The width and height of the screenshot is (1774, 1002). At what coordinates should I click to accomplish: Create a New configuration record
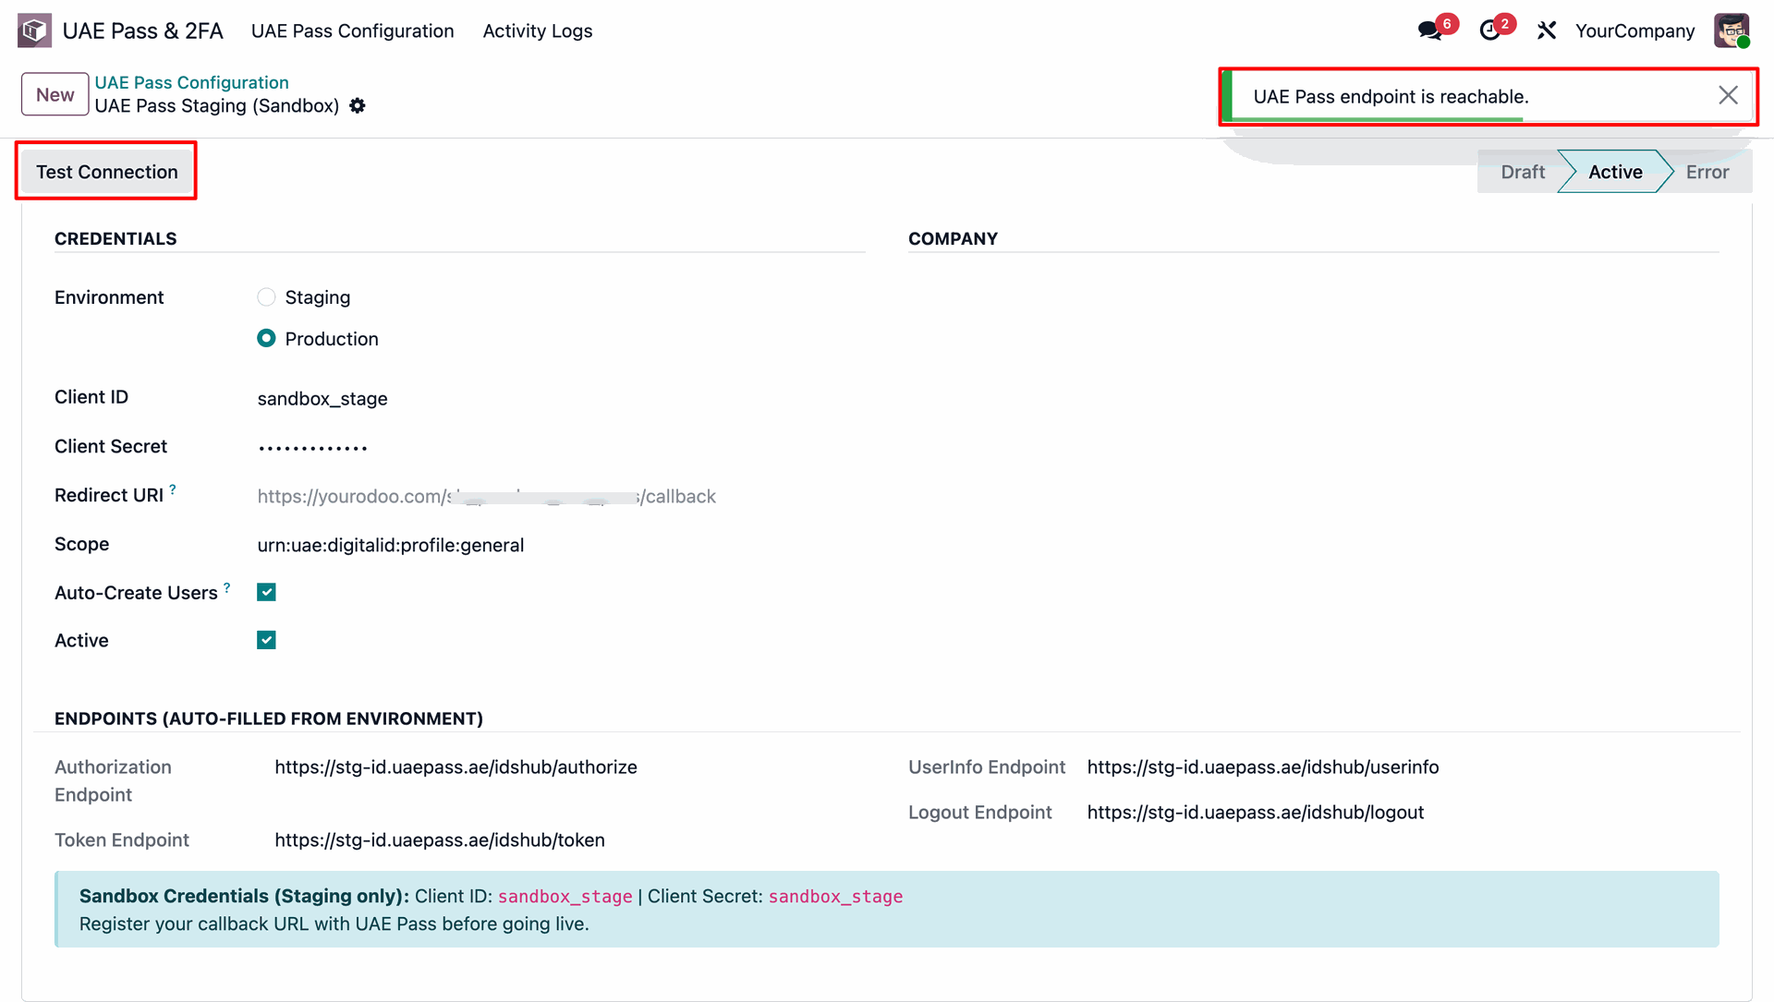[x=55, y=94]
